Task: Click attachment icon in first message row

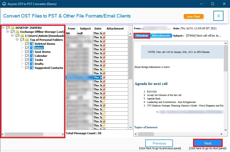Action: click(104, 33)
